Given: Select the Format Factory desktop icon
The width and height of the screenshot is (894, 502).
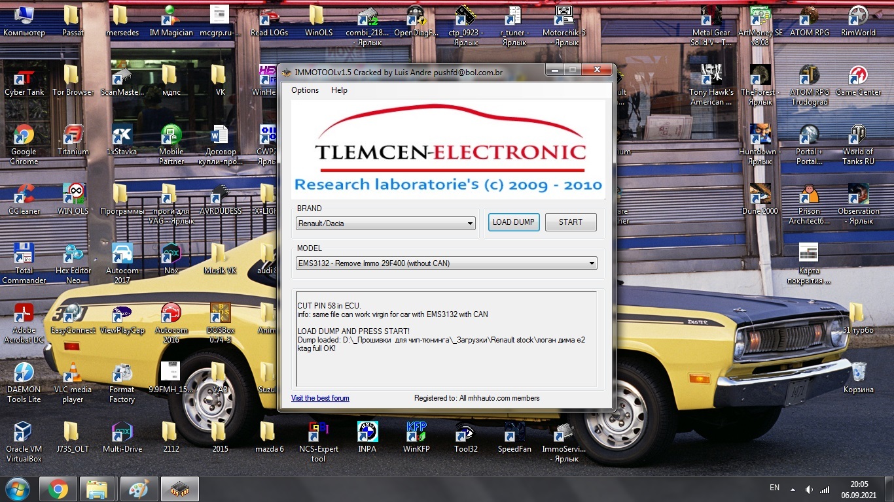Looking at the screenshot, I should pos(122,383).
